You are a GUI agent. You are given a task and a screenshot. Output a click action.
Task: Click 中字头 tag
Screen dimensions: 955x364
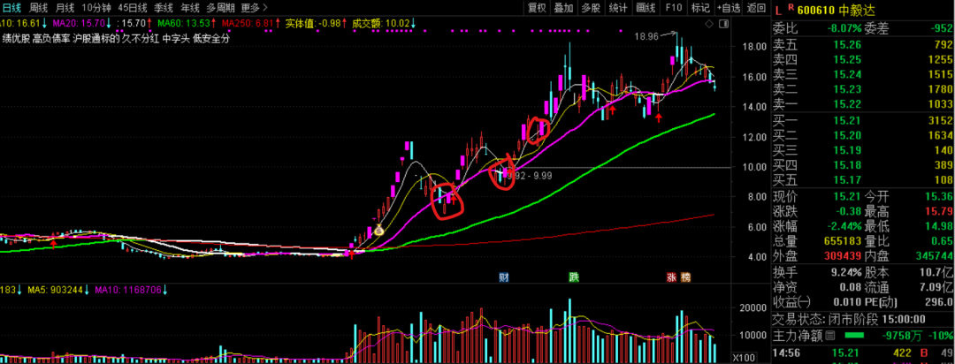click(177, 38)
